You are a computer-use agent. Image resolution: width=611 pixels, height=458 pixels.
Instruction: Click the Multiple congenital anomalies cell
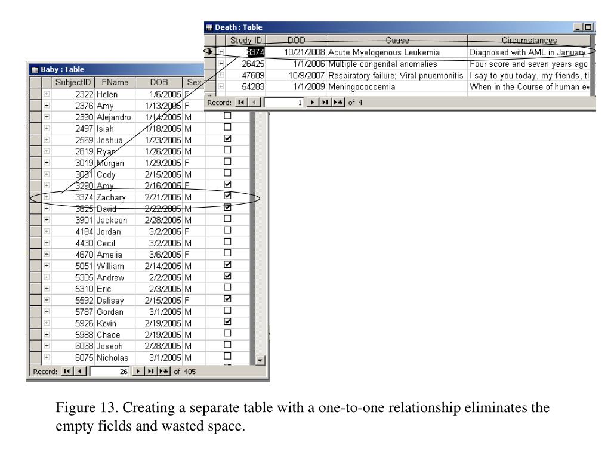coord(397,63)
